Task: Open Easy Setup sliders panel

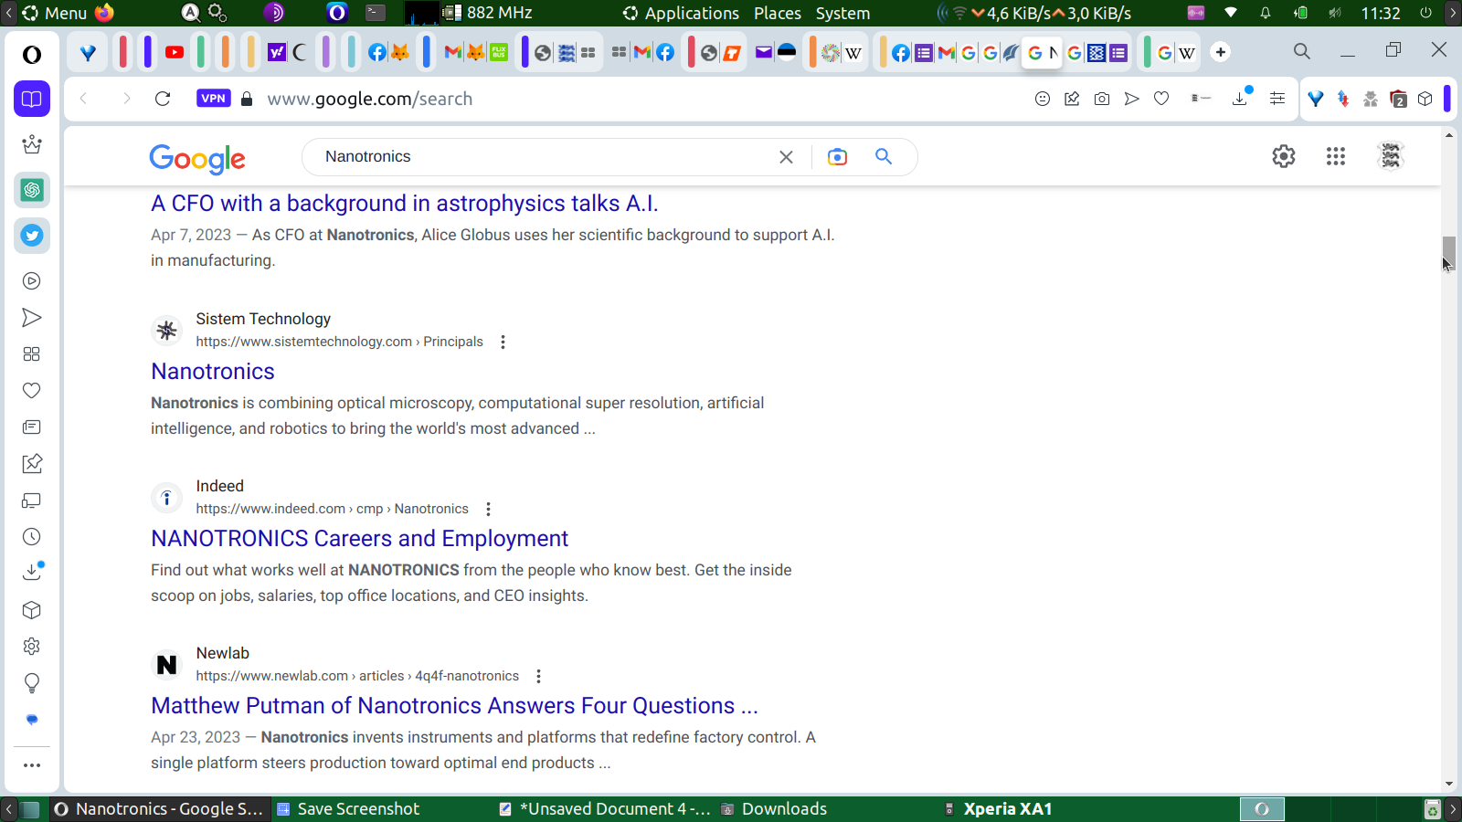Action: (1277, 99)
